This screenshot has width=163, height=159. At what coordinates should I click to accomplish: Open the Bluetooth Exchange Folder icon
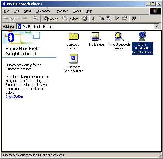74,36
